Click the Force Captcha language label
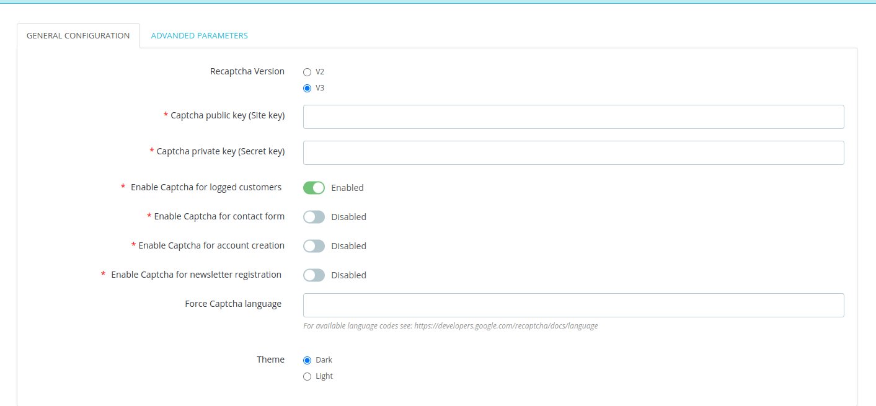876x406 pixels. [233, 304]
